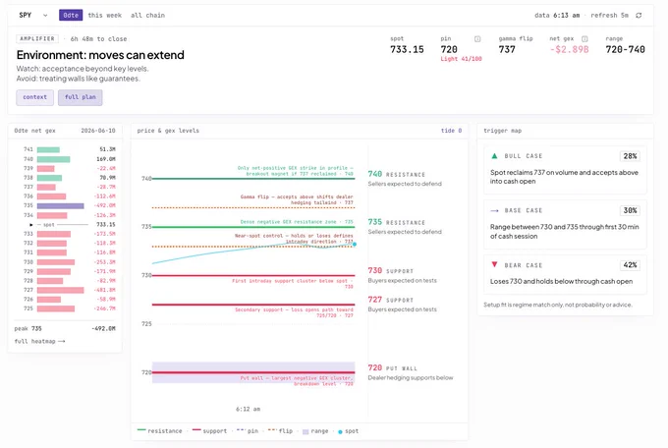Click the 169.0M value in the 740 row
This screenshot has height=448, width=668.
(106, 159)
